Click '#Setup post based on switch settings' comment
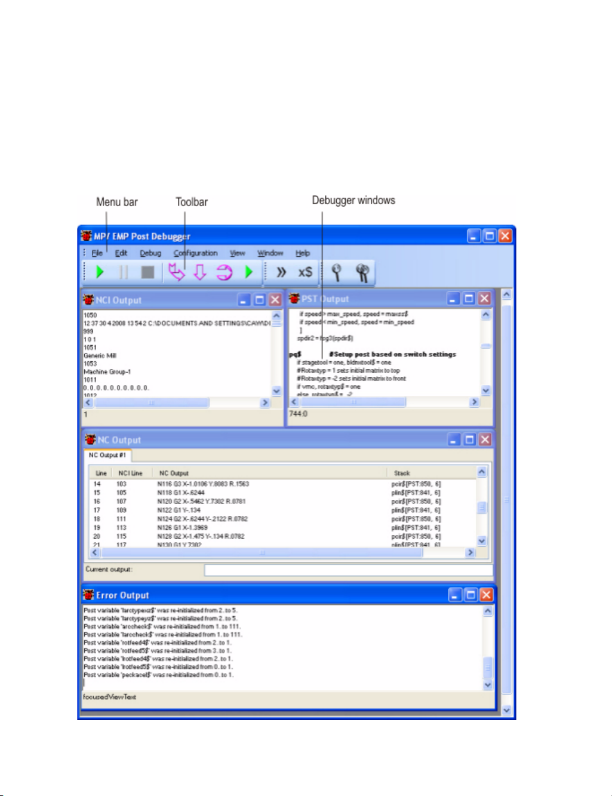 click(x=392, y=355)
